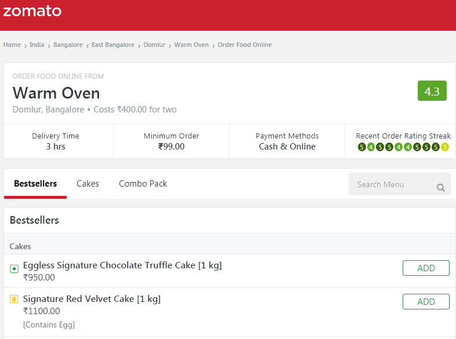Screen dimensions: 456x339
Task: Switch to the Cakes tab
Action: pos(88,184)
